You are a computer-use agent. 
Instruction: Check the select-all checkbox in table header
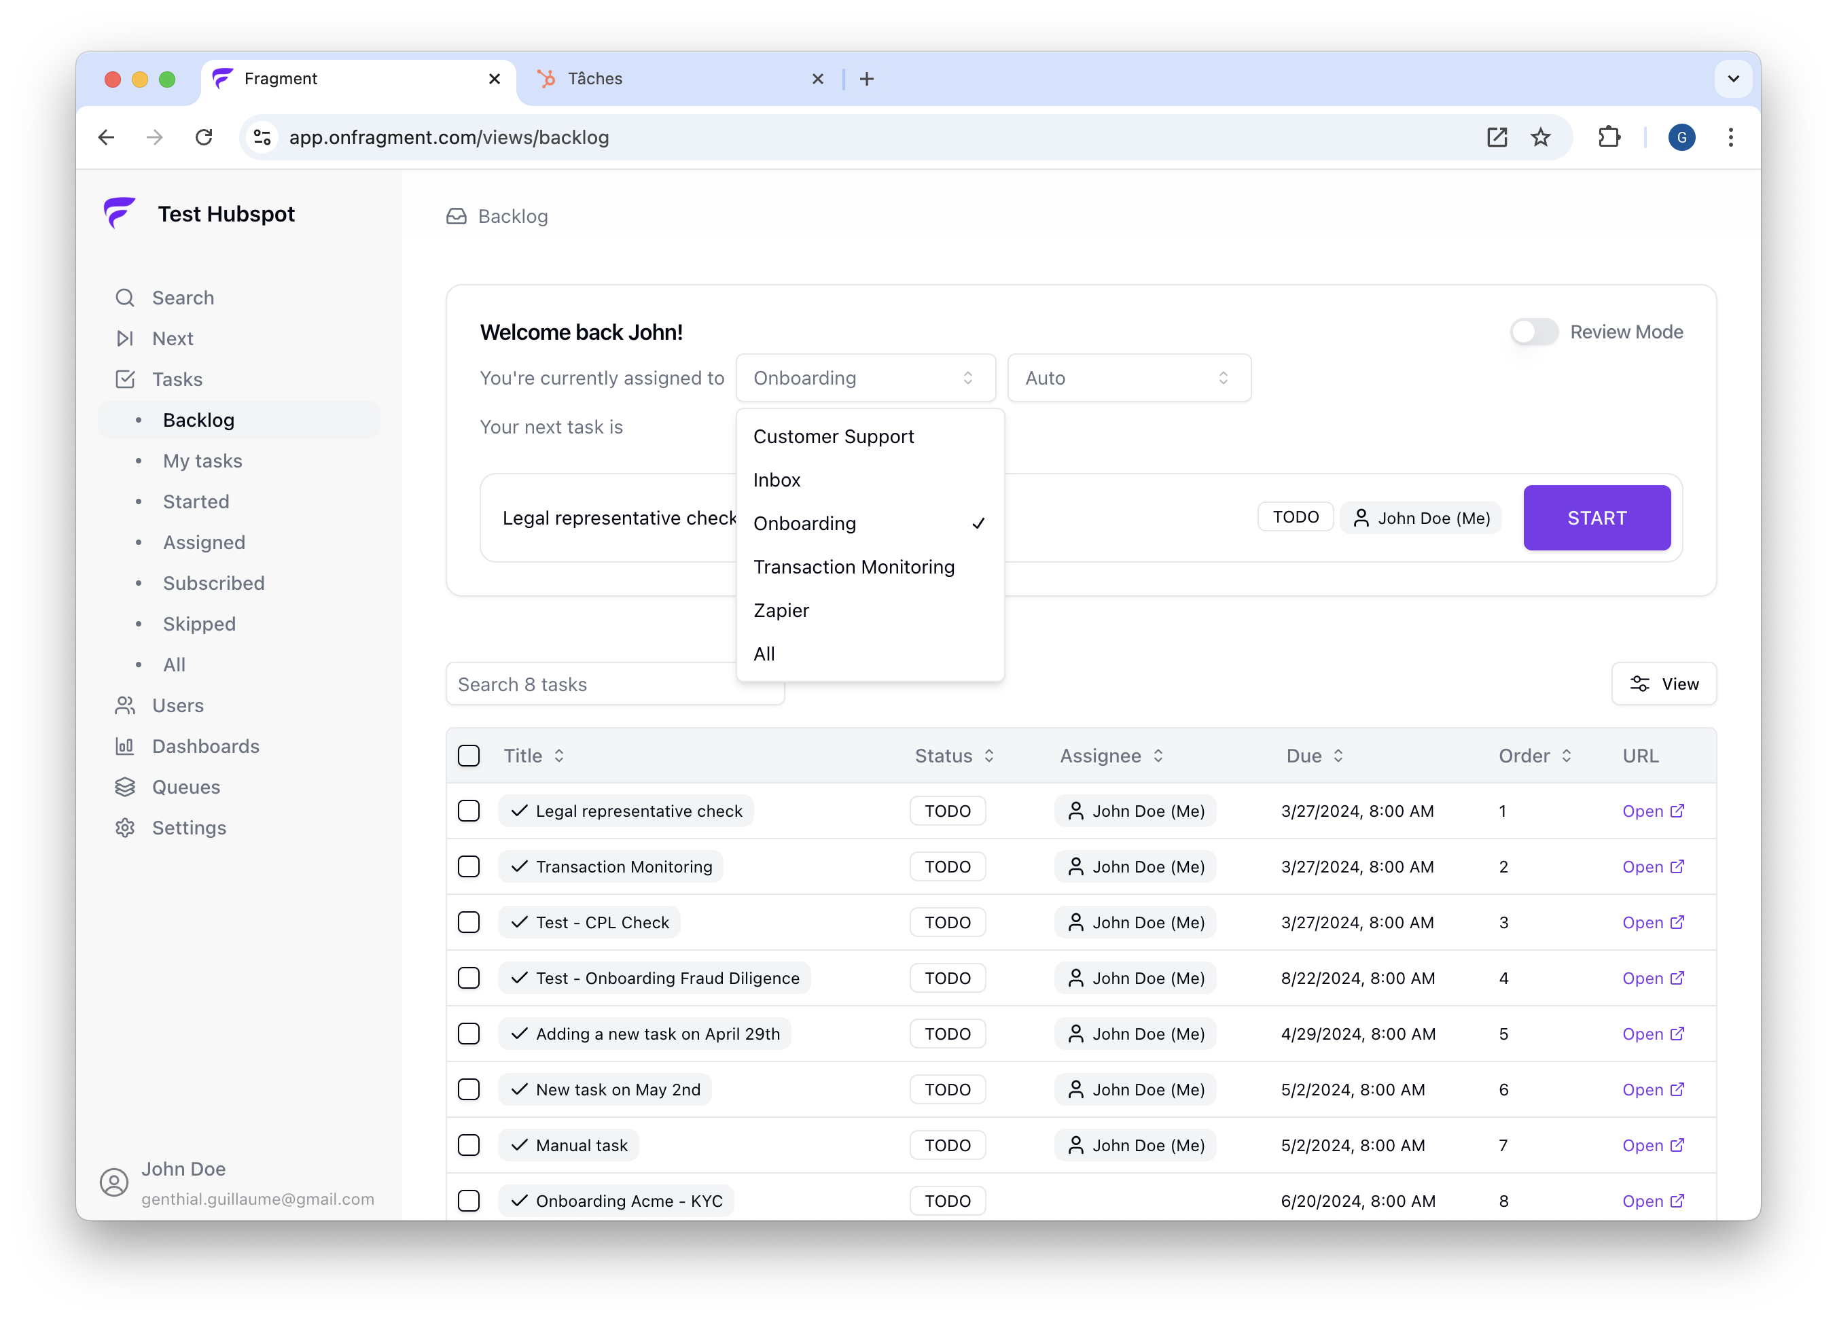(469, 756)
